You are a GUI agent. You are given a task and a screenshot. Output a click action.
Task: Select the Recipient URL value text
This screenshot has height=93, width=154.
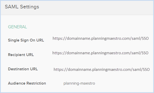point(100,53)
